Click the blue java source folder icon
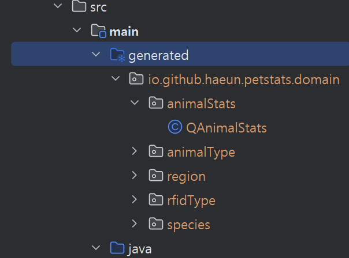Viewport: 349px width, 258px height. [117, 248]
